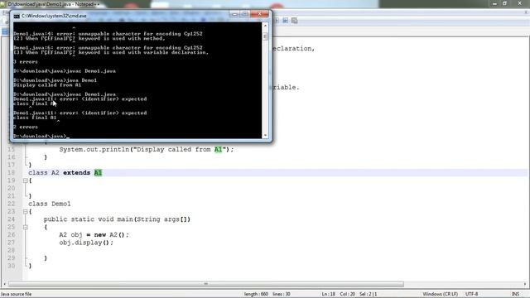Click the 'Windows (CR LF)' status bar entry
Image resolution: width=530 pixels, height=298 pixels.
click(x=440, y=295)
